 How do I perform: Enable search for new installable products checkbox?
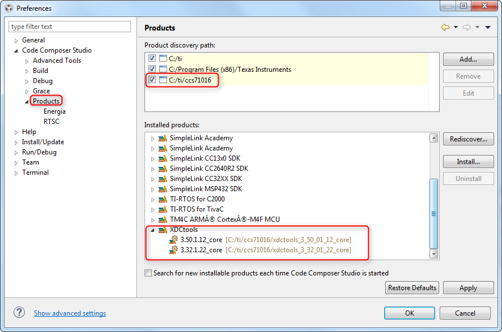[148, 273]
